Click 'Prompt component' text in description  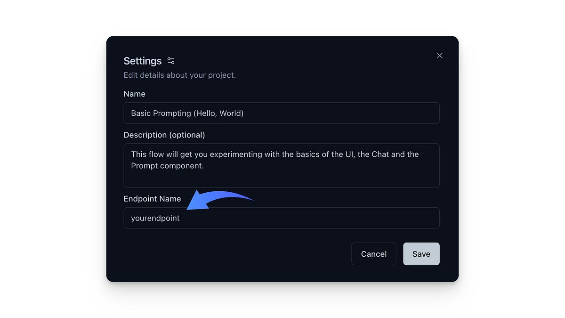pyautogui.click(x=167, y=165)
